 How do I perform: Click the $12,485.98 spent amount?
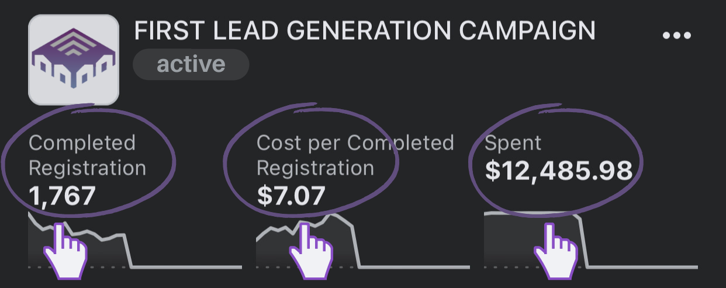[x=559, y=171]
